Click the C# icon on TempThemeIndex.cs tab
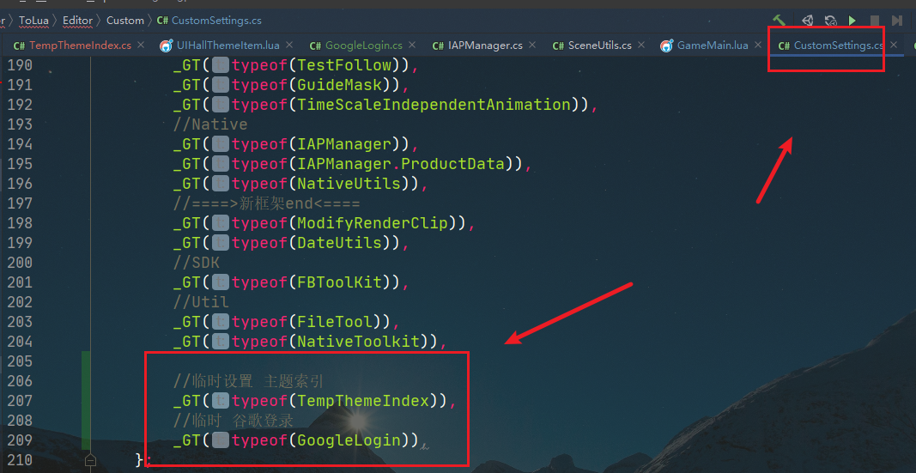The width and height of the screenshot is (916, 473). 19,45
